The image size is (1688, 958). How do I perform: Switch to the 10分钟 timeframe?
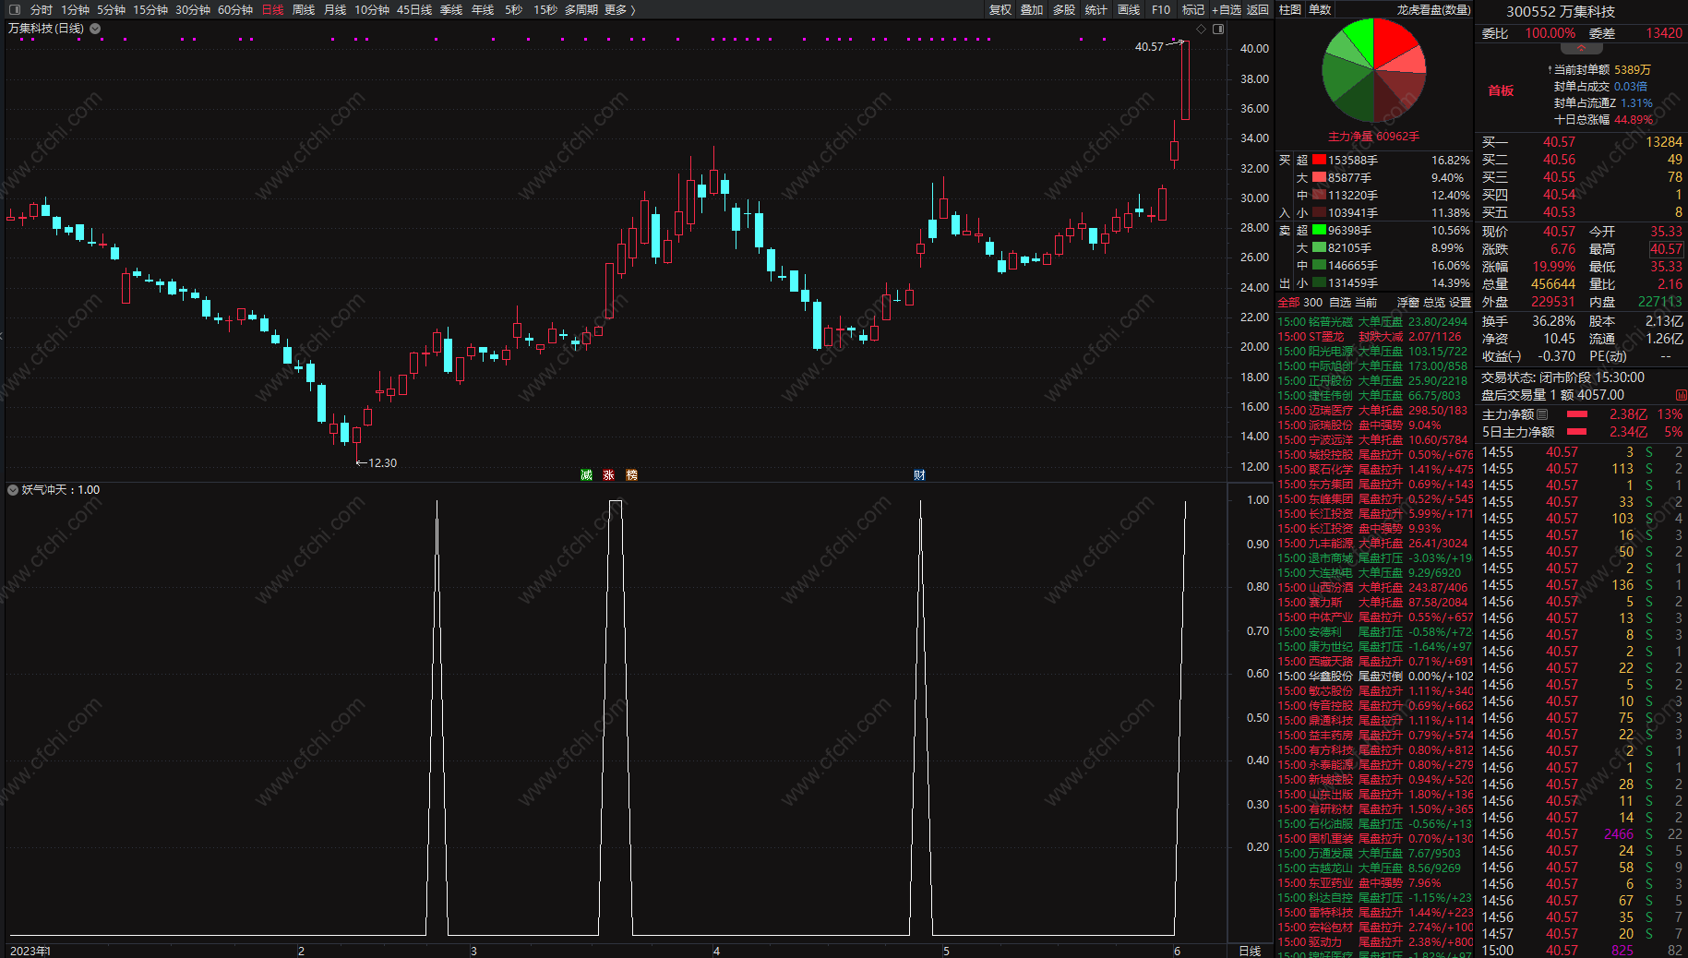372,9
